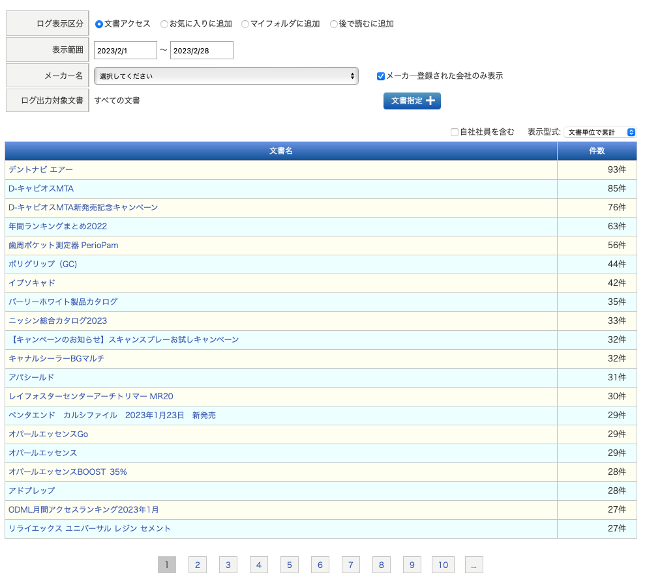This screenshot has height=581, width=647.
Task: Click the 文書名 column header
Action: pyautogui.click(x=281, y=151)
